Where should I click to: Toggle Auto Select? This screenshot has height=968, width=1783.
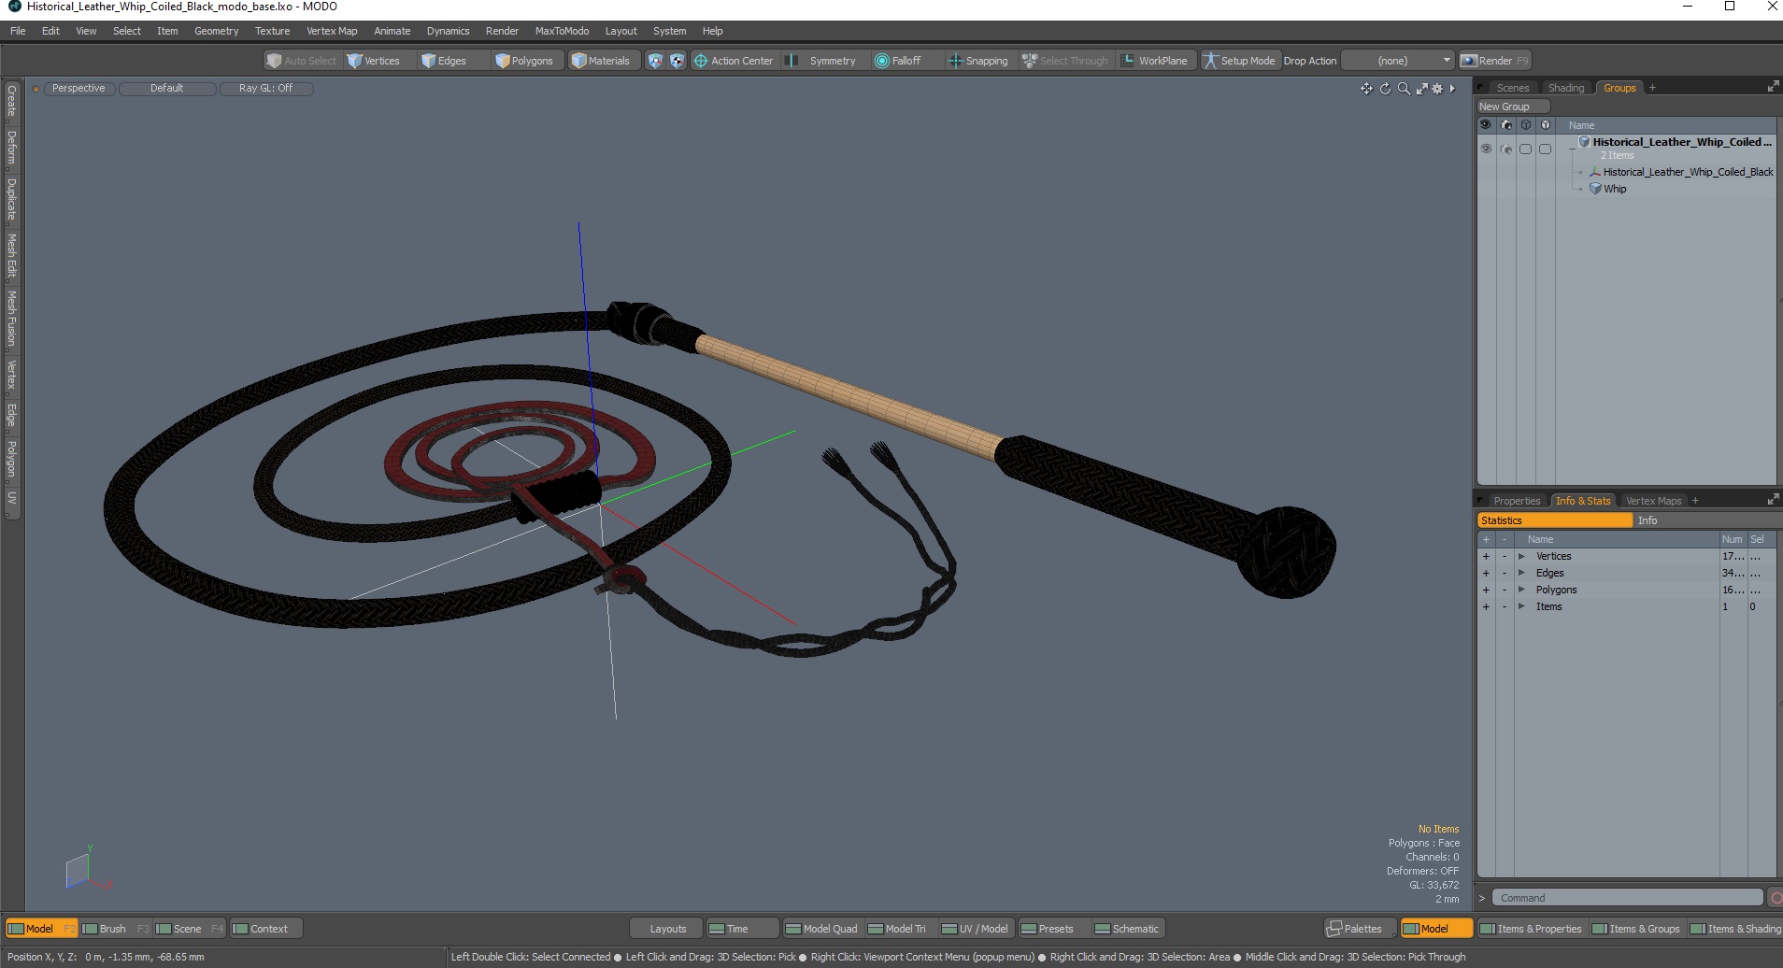(x=301, y=61)
